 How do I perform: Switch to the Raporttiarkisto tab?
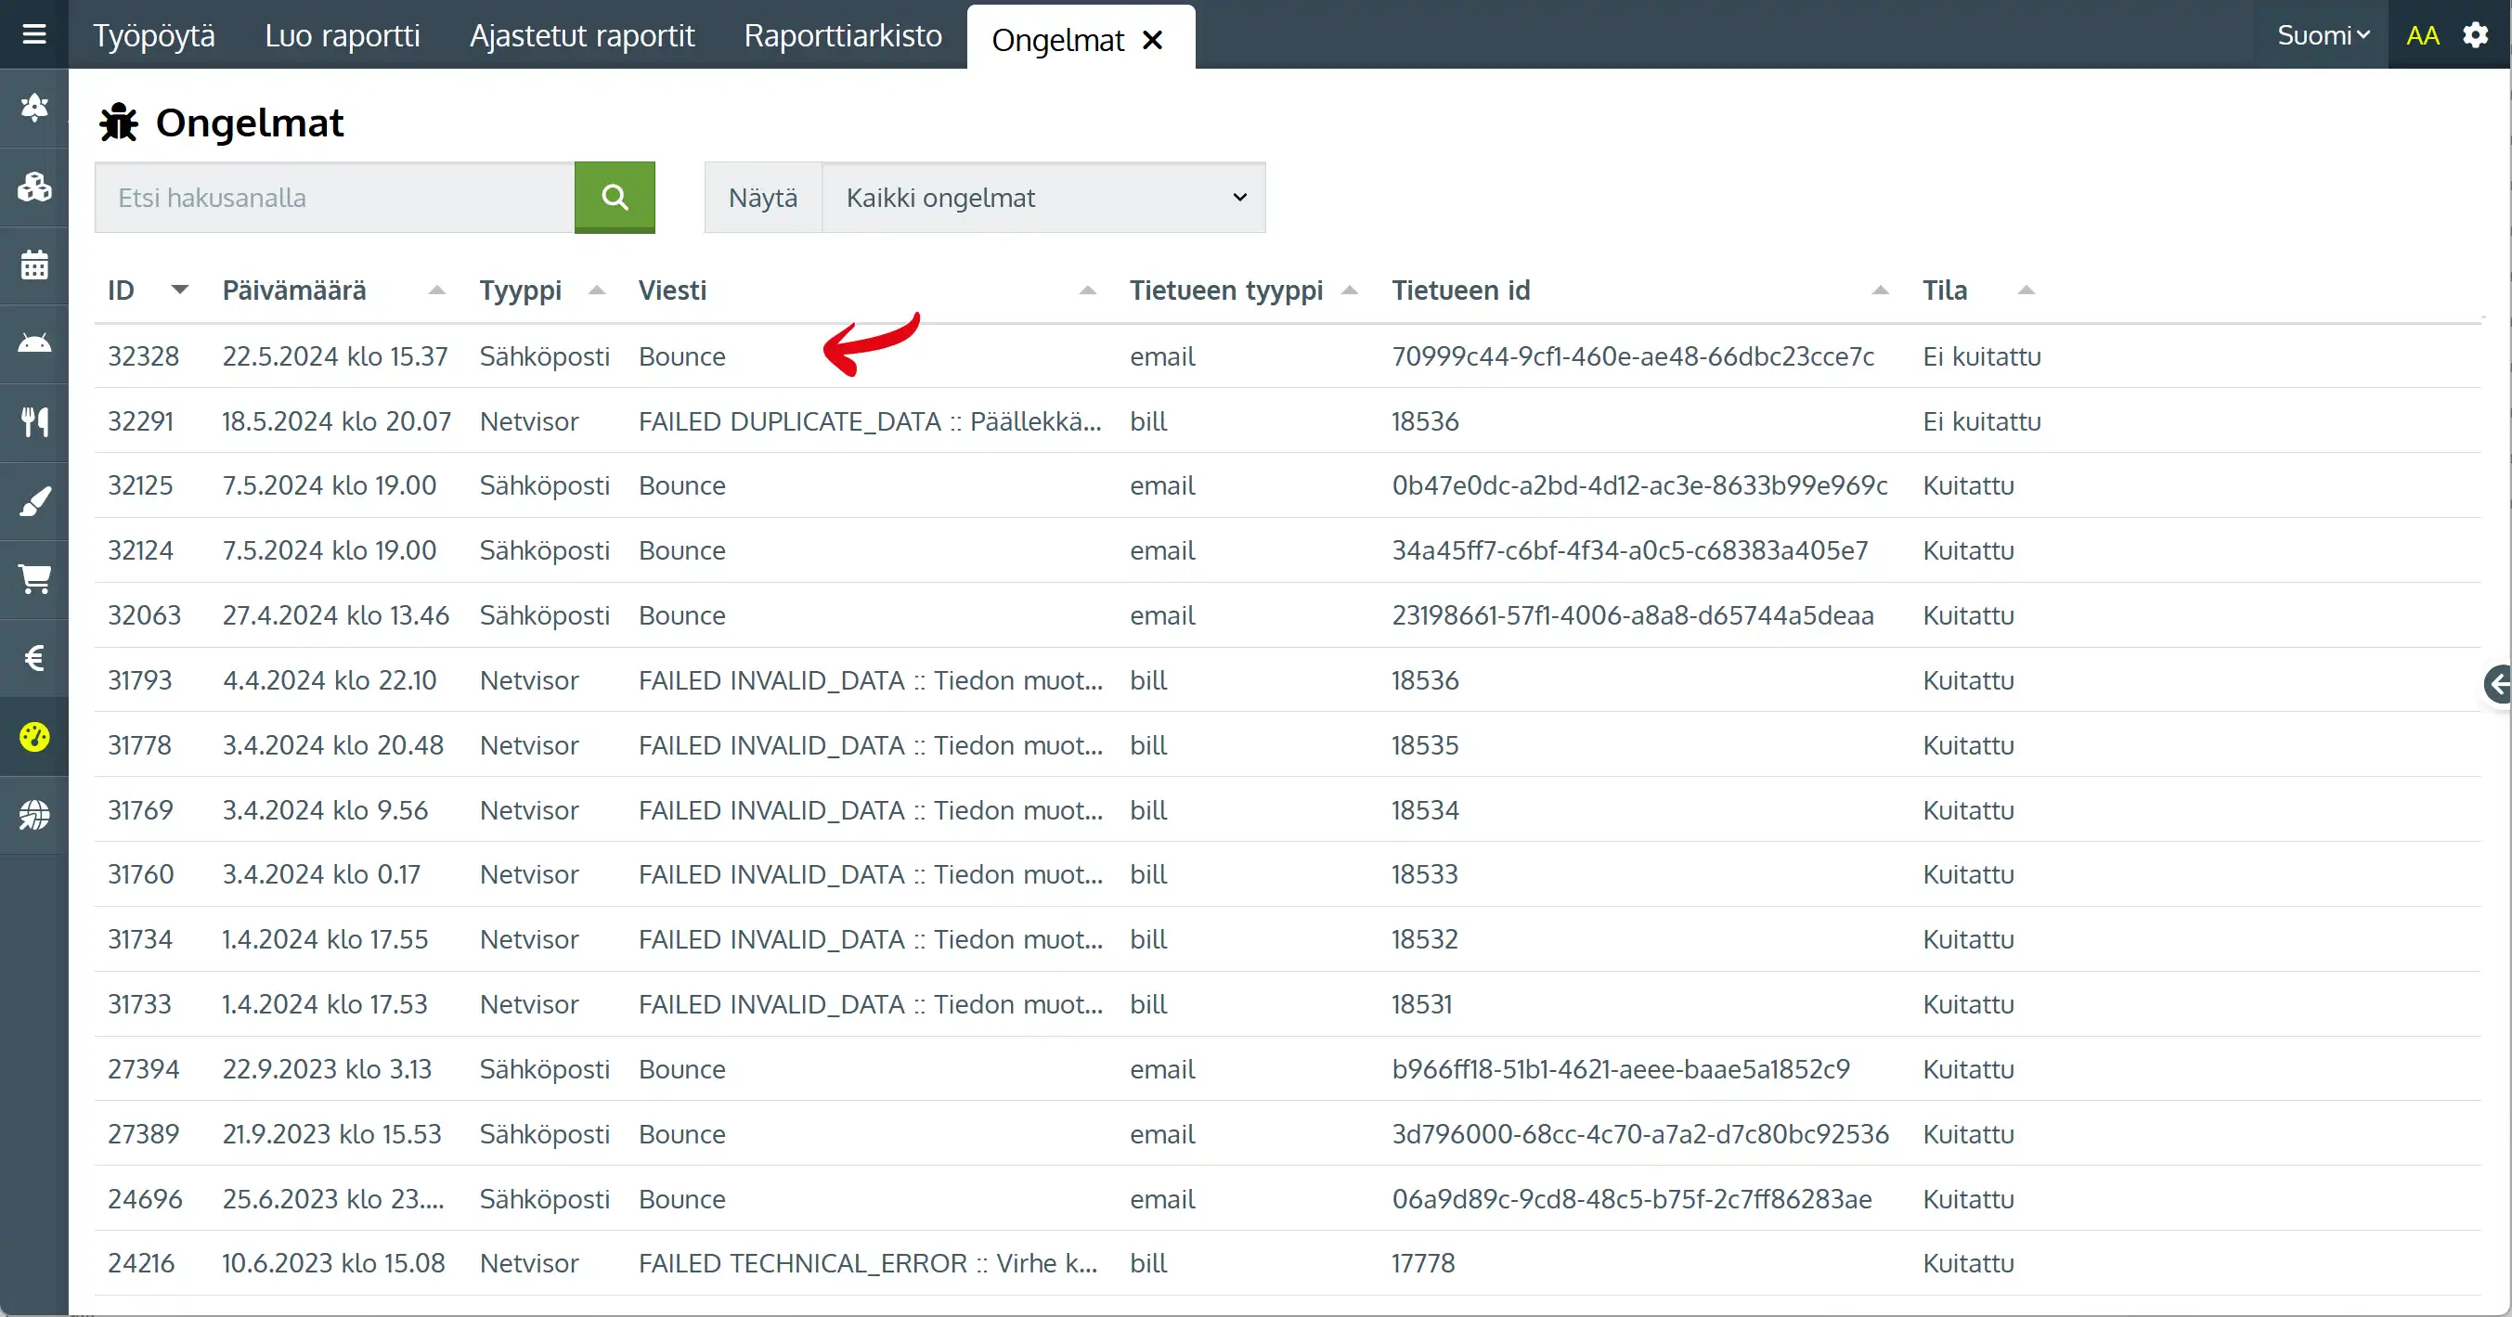843,36
